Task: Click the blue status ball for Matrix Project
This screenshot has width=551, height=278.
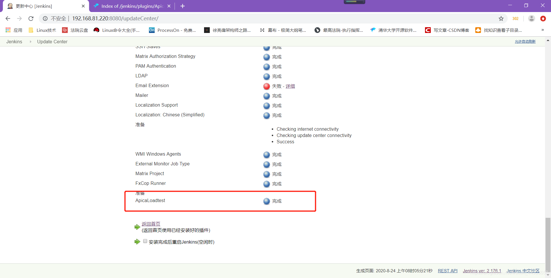Action: [x=267, y=174]
